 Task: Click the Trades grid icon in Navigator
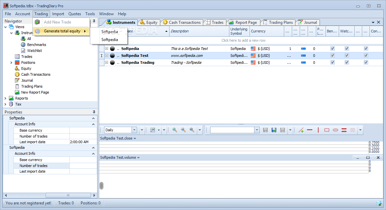17,57
